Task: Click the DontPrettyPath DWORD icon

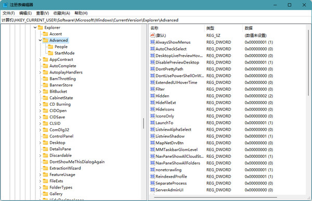Action: [152, 69]
